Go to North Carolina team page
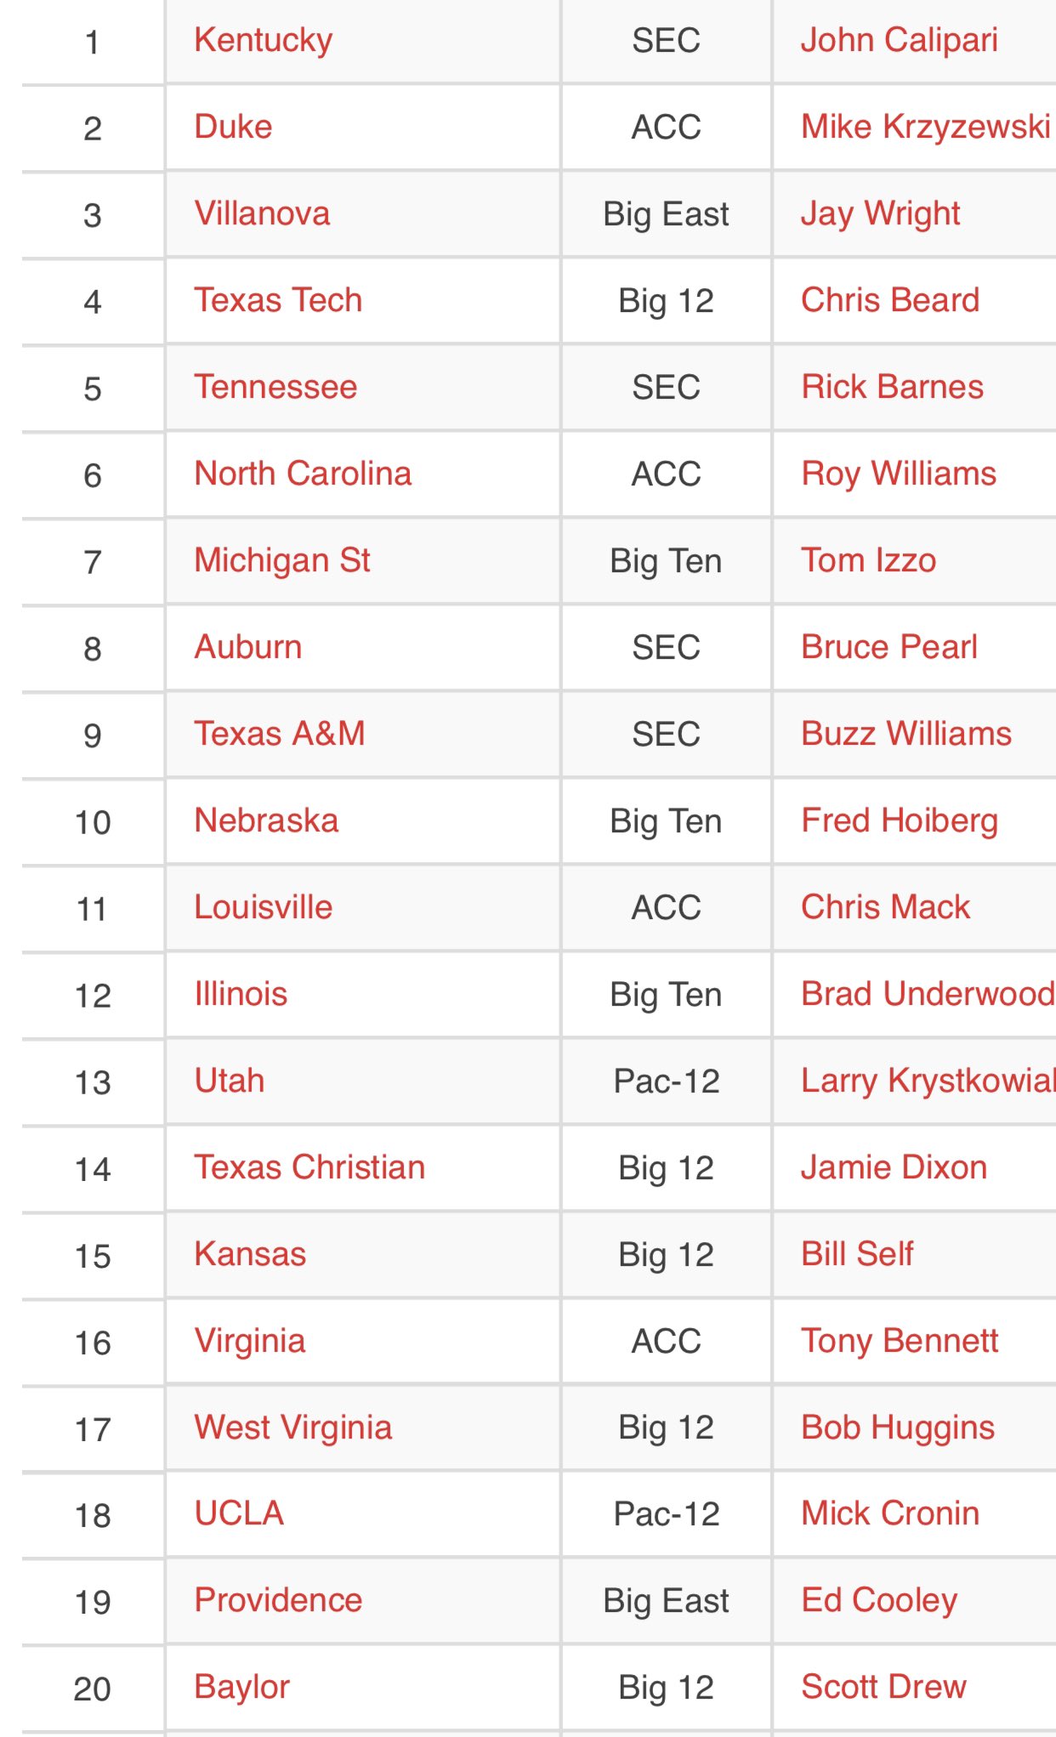 [303, 474]
